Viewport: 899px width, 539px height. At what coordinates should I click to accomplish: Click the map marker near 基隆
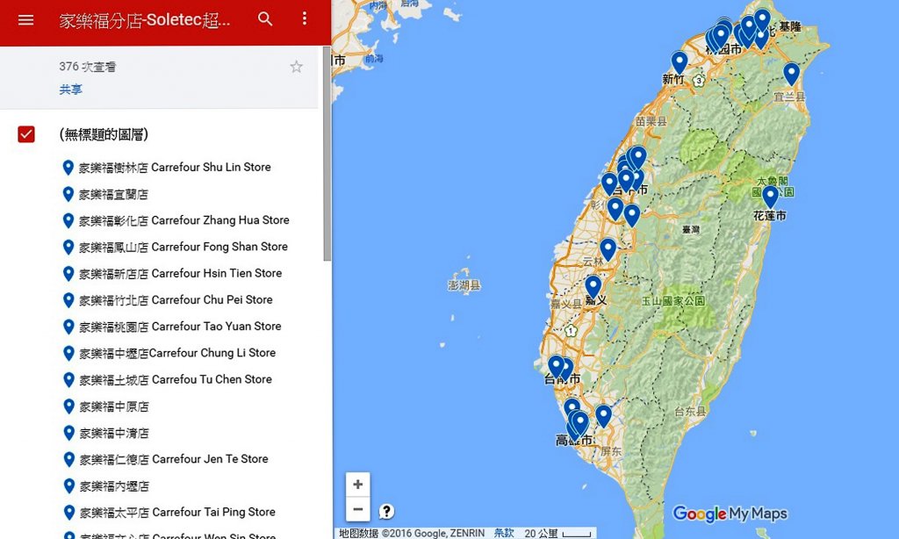tap(762, 19)
